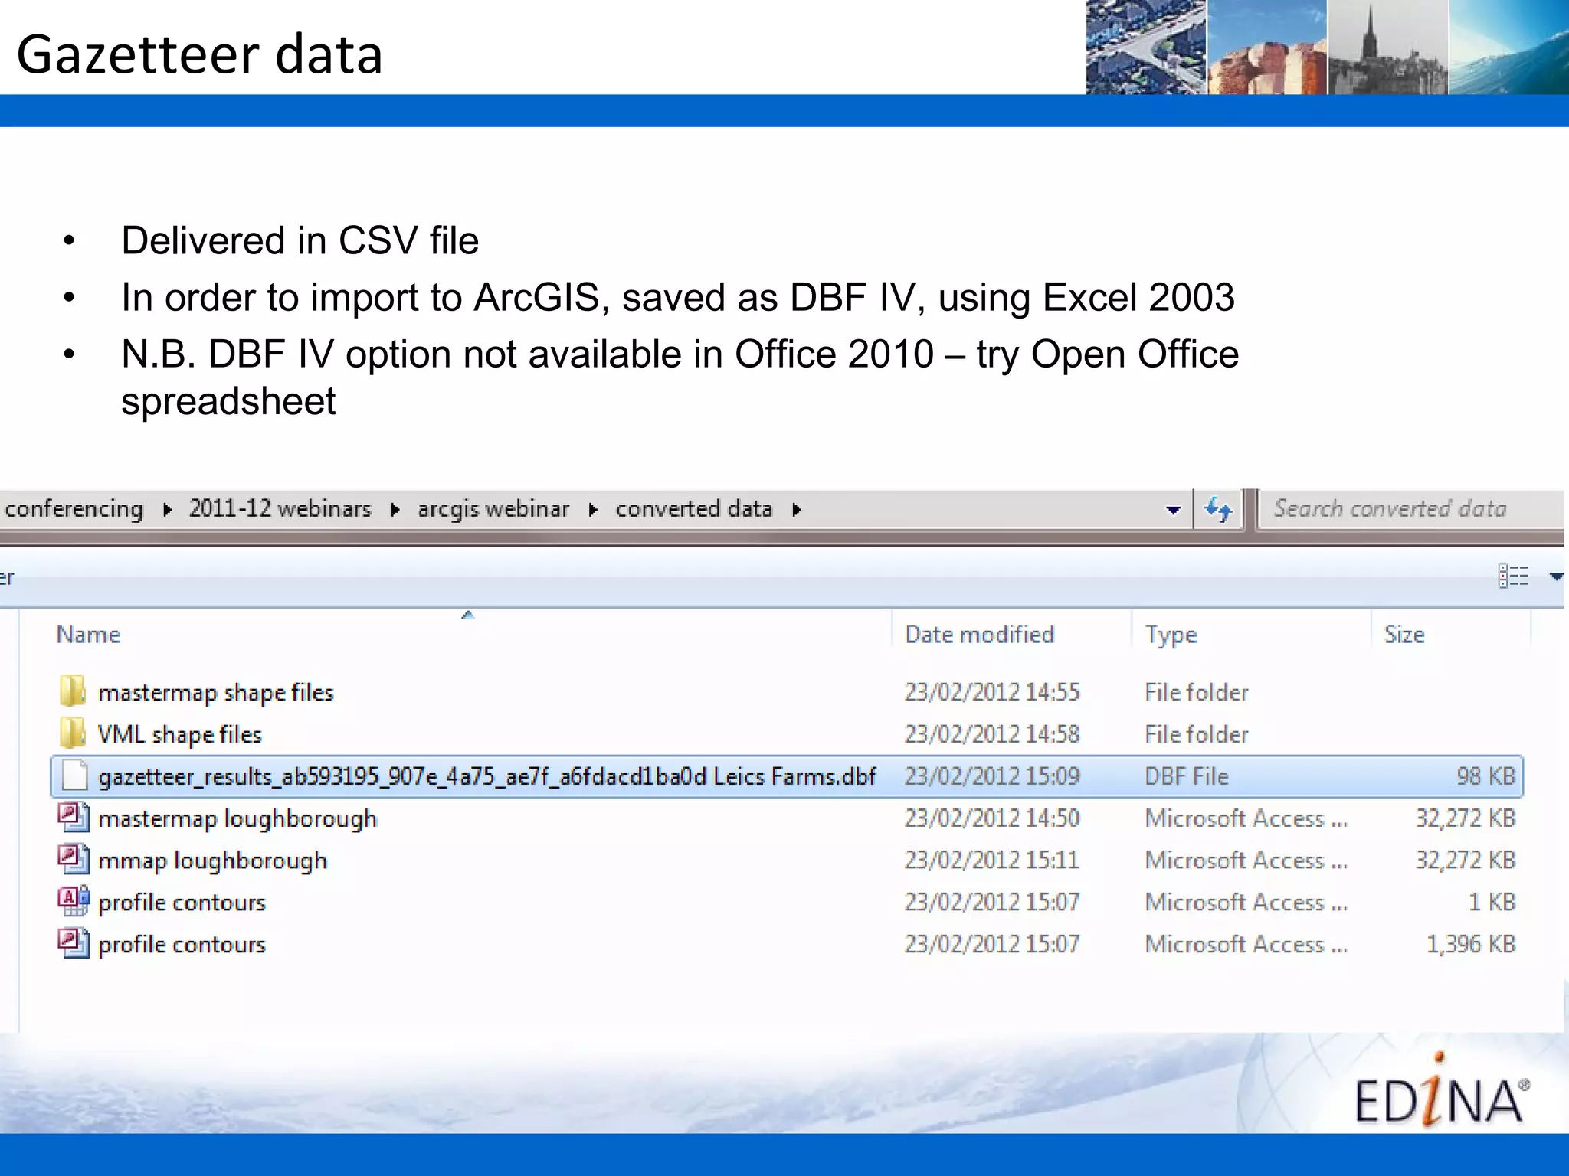Click the DBF File type cell
The image size is (1569, 1176).
pos(1187,776)
